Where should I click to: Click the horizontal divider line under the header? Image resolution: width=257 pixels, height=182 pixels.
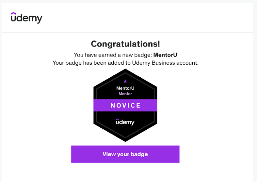pos(127,32)
